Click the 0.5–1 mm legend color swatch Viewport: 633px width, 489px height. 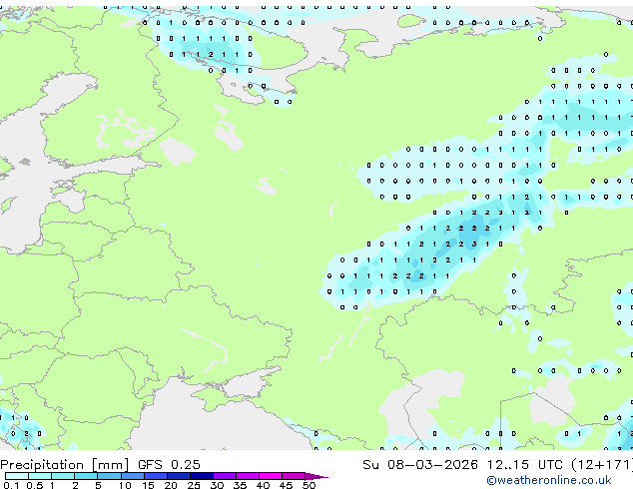pos(40,476)
